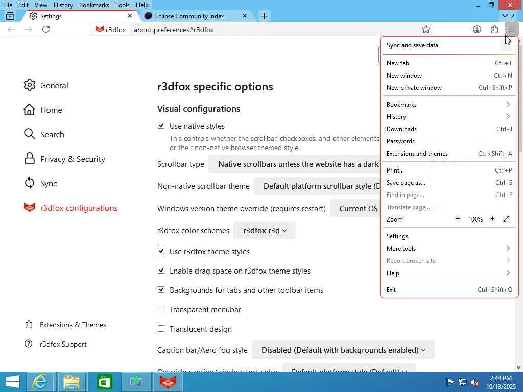Open the Windows Store taskbar icon

coord(104,382)
